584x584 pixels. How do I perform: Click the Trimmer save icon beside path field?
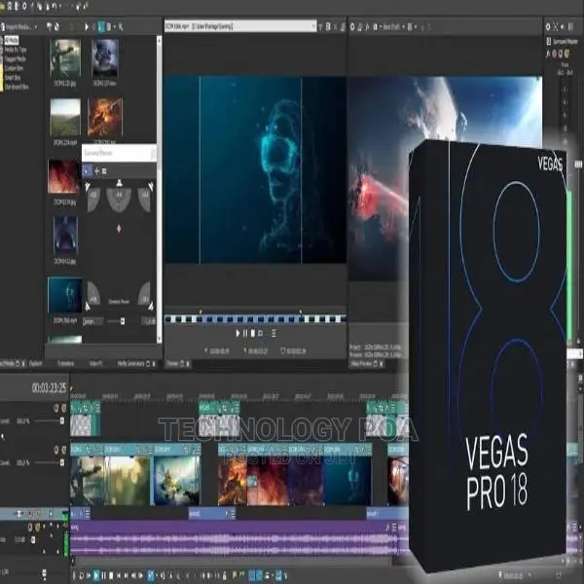coord(328,26)
